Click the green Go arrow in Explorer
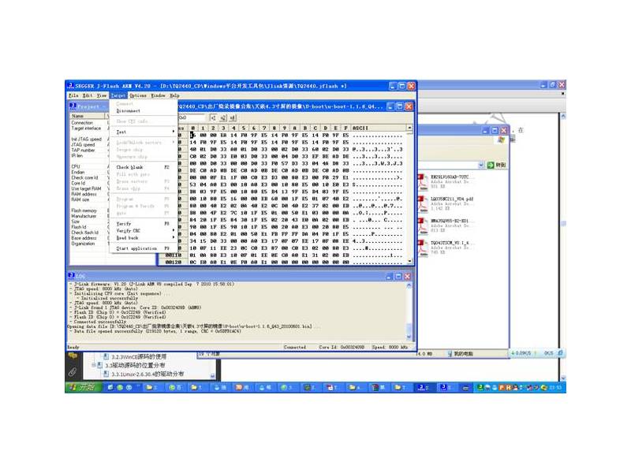Image resolution: width=631 pixels, height=473 pixels. click(x=491, y=165)
